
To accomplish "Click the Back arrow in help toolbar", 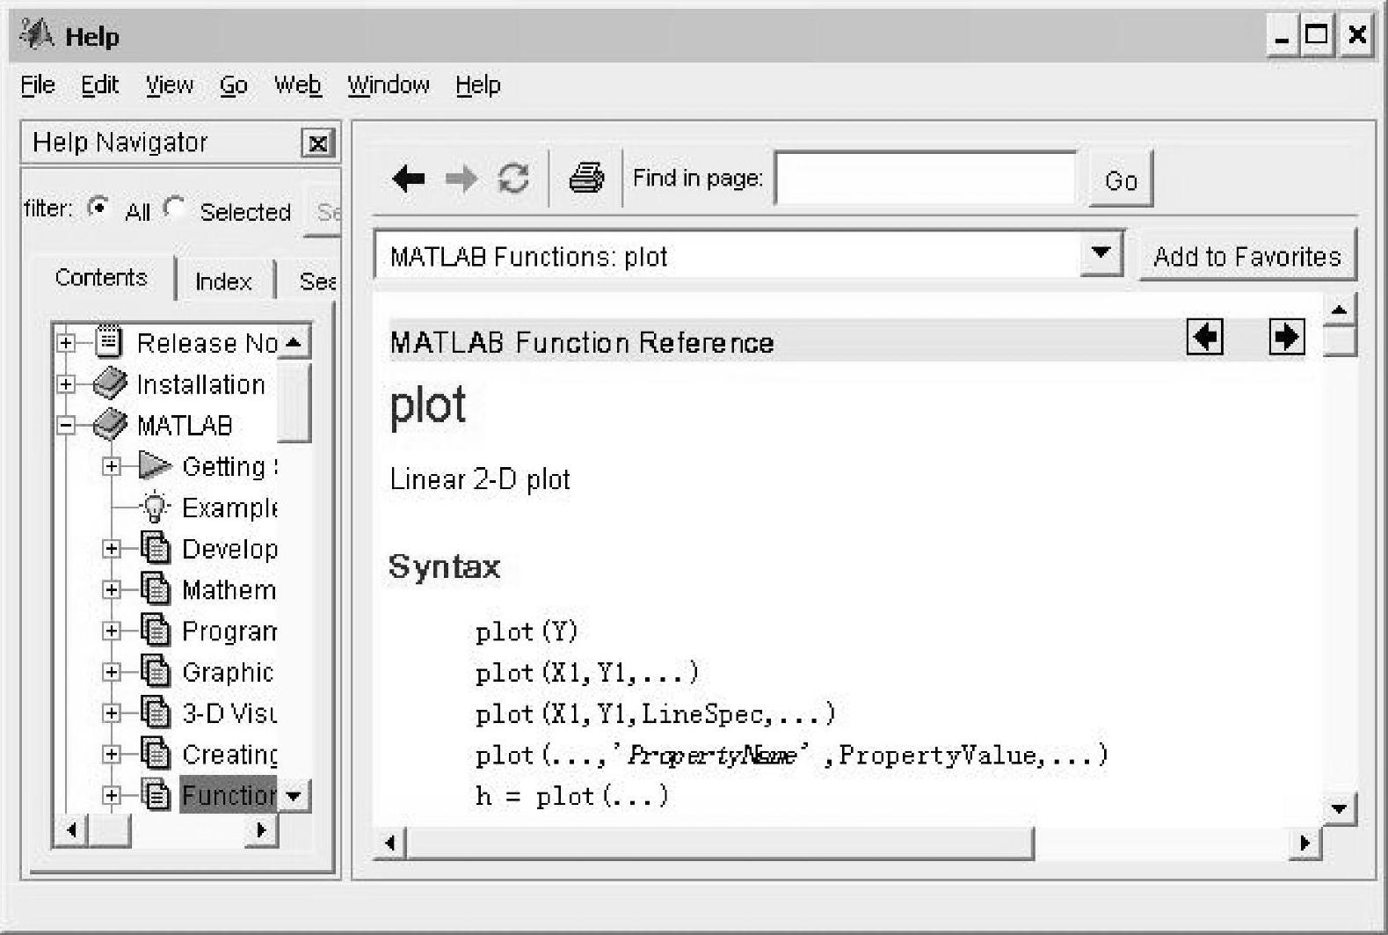I will click(x=408, y=179).
